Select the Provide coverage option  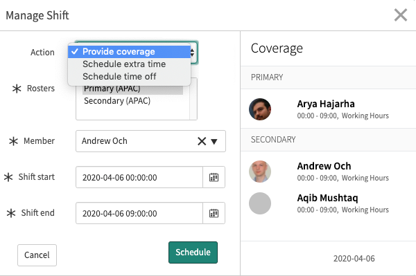(x=129, y=52)
